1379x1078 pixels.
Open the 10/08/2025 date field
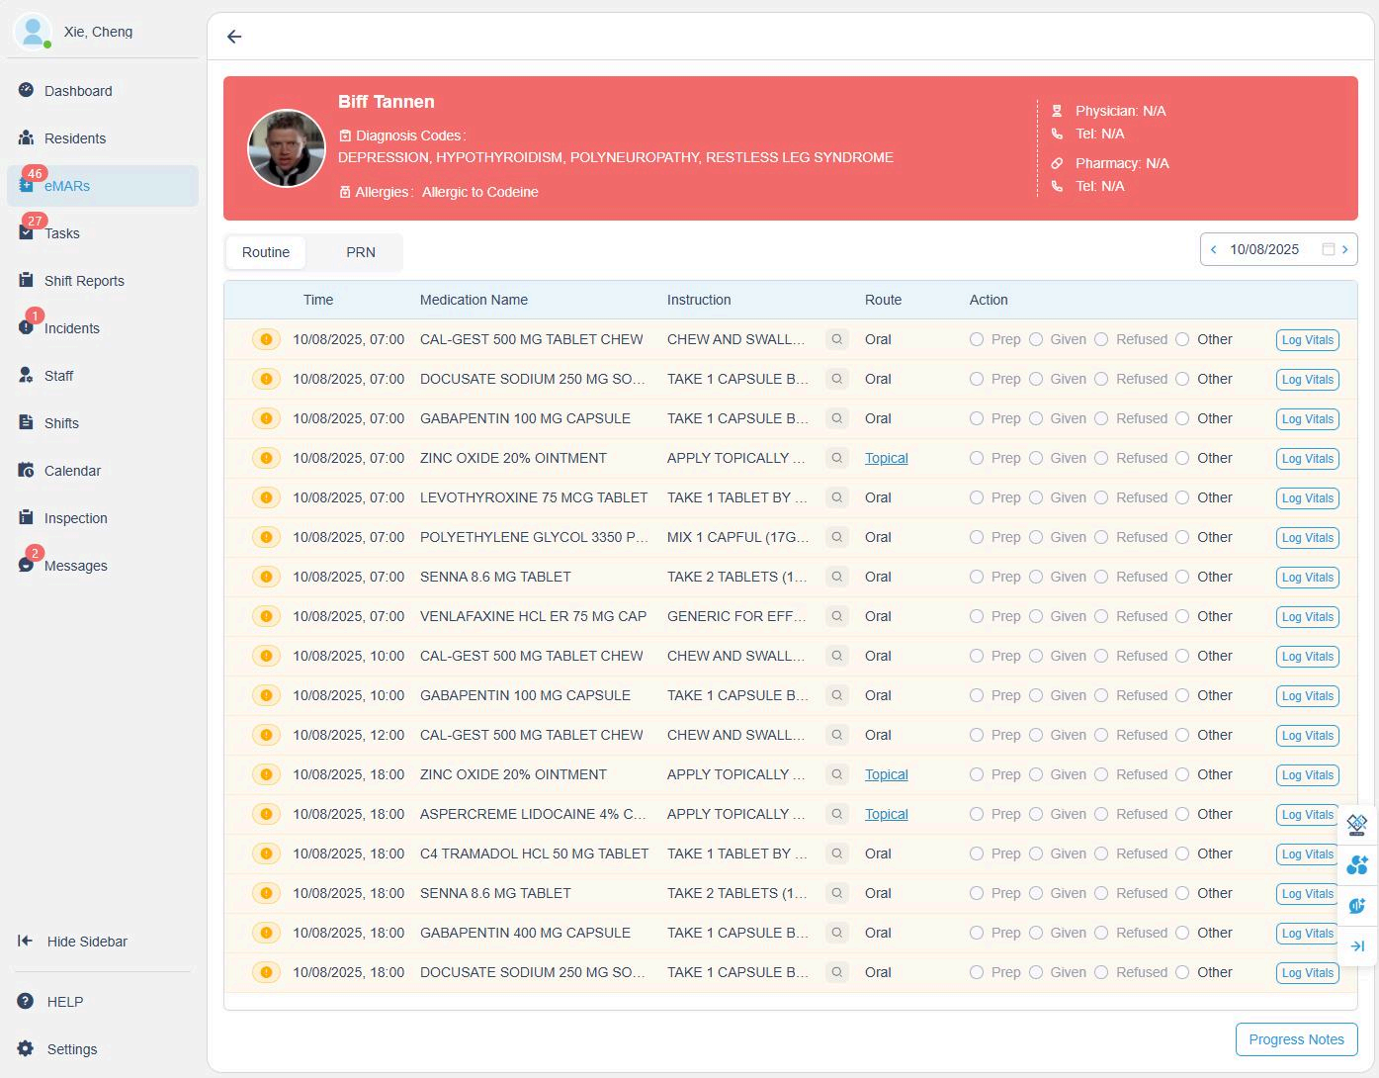pyautogui.click(x=1264, y=249)
